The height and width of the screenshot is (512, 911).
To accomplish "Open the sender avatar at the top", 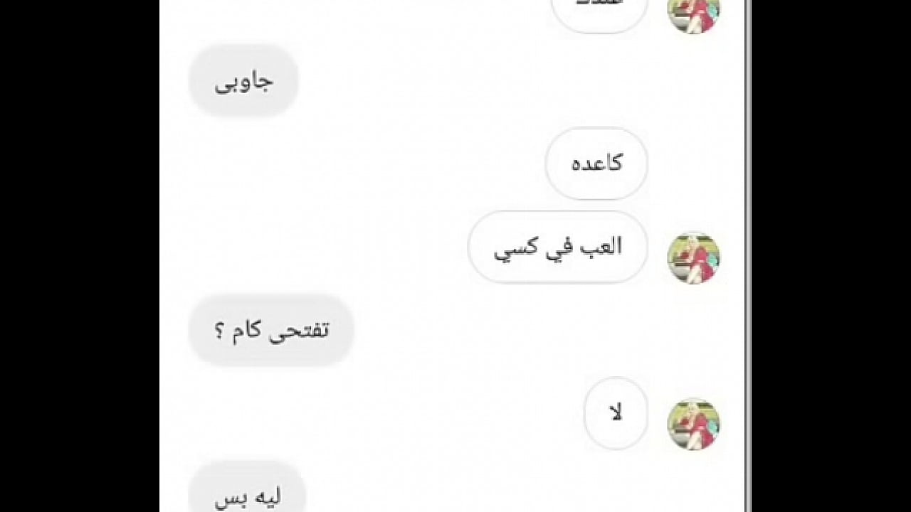I will coord(693,14).
